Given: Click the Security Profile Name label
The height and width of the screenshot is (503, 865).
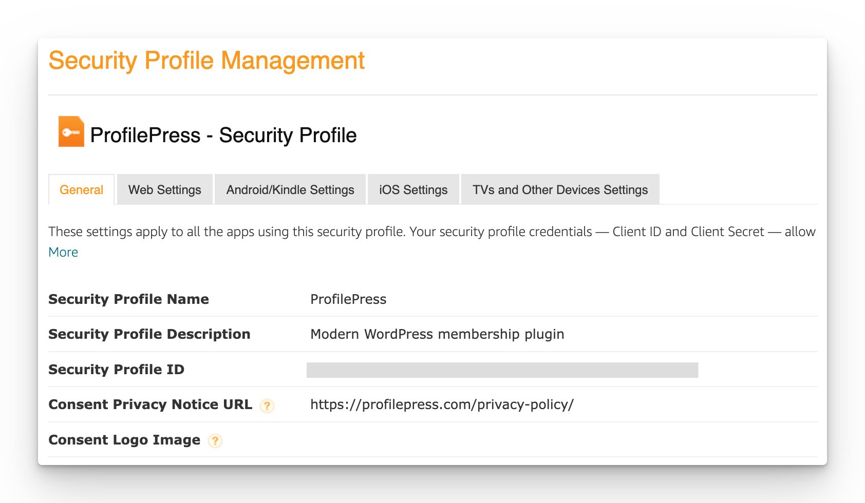Looking at the screenshot, I should click(x=128, y=299).
